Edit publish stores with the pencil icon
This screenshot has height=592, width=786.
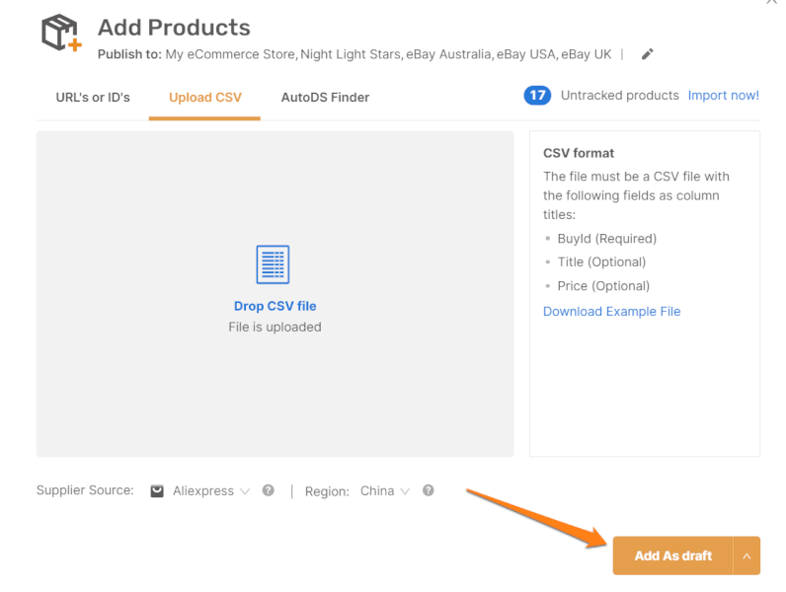[648, 54]
